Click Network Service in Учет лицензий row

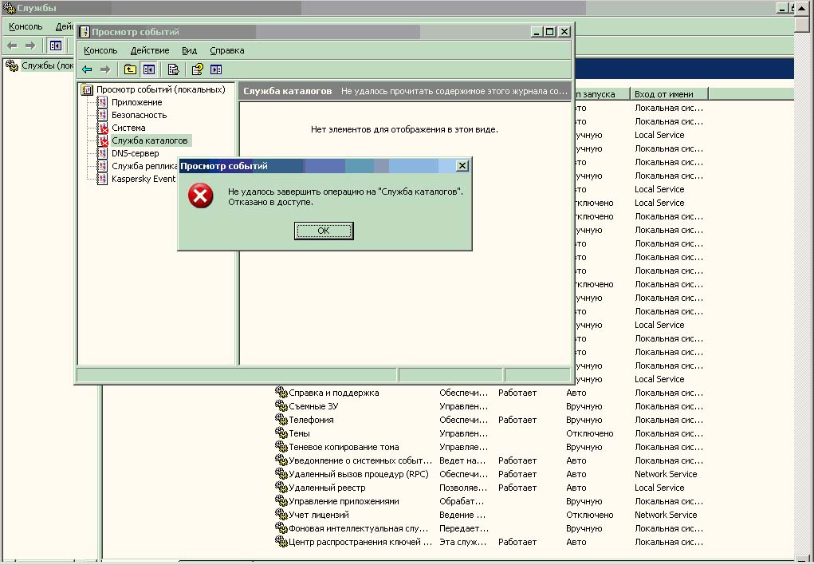click(666, 515)
